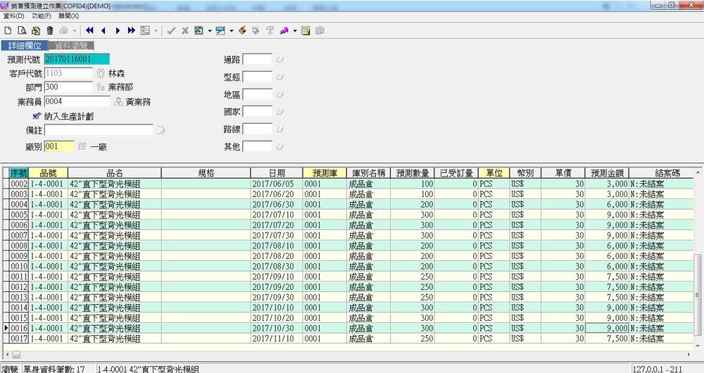Click the yellow folder icon in toolbar
Screen dimensions: 704x373
pyautogui.click(x=306, y=31)
